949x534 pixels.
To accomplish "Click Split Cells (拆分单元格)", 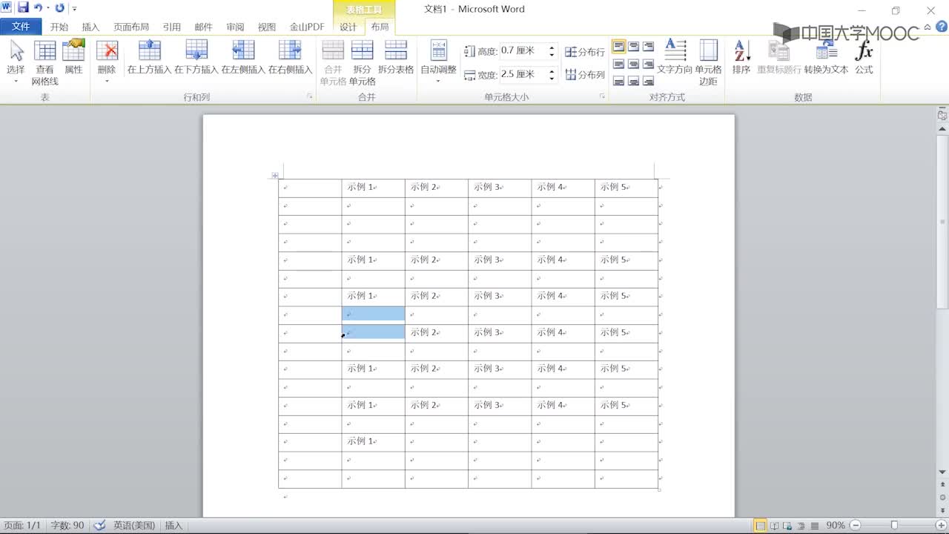I will click(362, 62).
